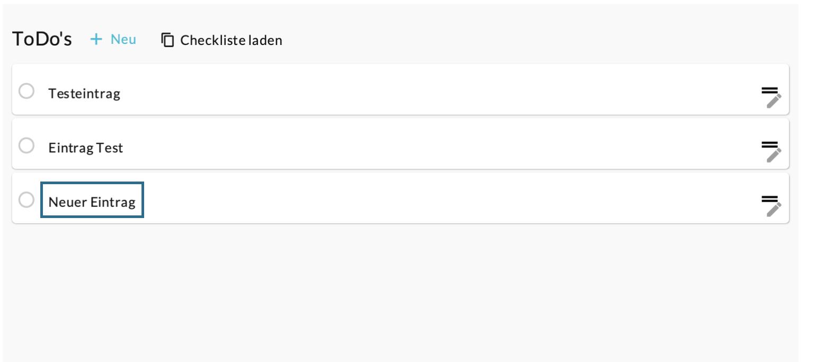Open editing with Neuer Eintrag's pencil icon
This screenshot has width=815, height=362.
774,209
